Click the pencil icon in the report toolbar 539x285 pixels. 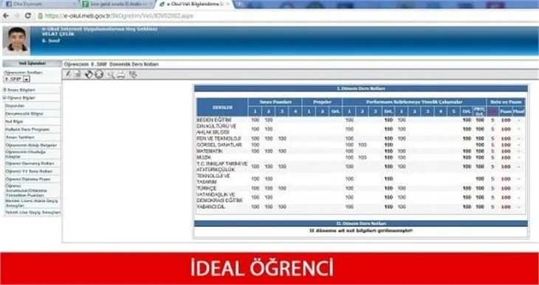click(68, 74)
